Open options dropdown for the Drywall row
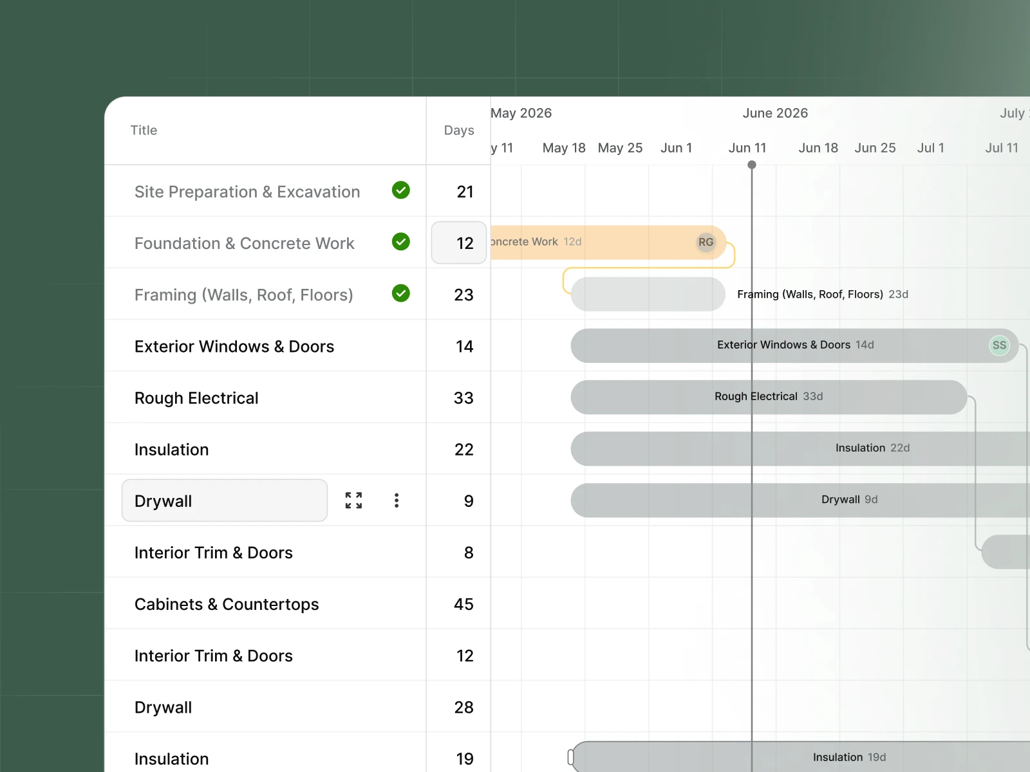 [x=397, y=501]
